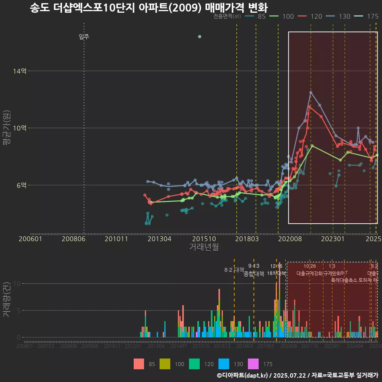Image resolution: width=382 pixels, height=382 pixels.
Task: Click the 입주 marker label
Action: click(84, 37)
